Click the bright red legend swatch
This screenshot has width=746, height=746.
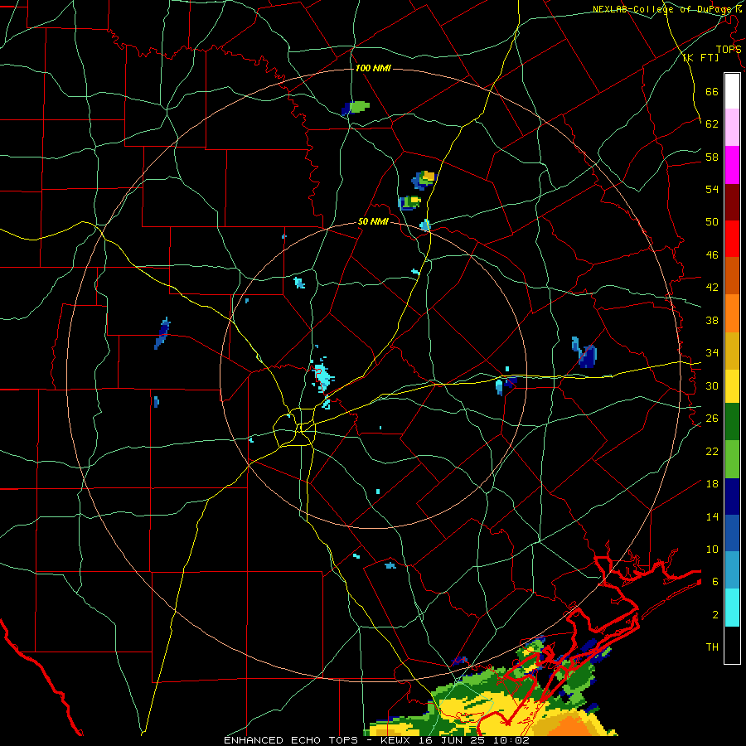(x=732, y=239)
